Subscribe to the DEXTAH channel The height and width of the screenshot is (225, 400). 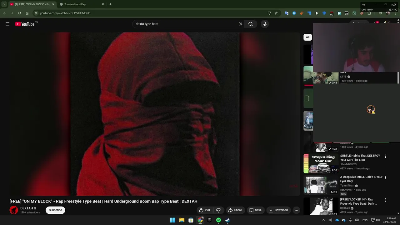pyautogui.click(x=55, y=210)
